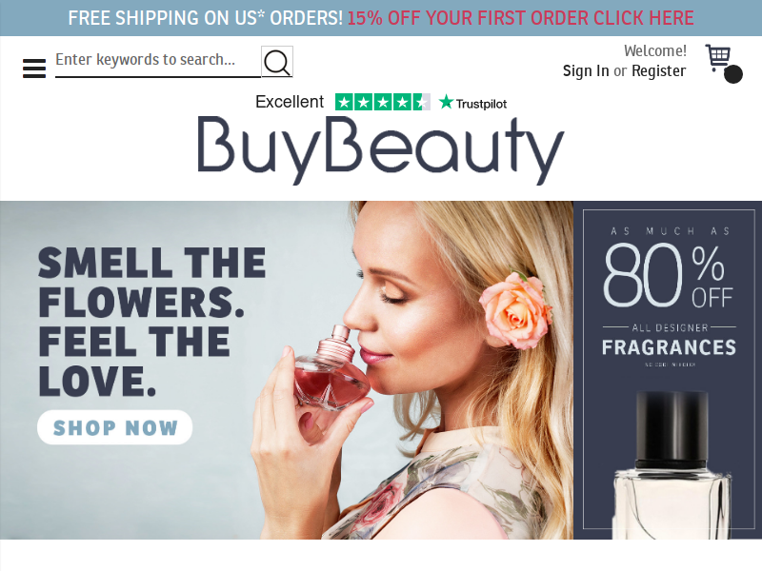Viewport: 762px width, 571px height.
Task: Click the BuyBeauty logo
Action: 381,150
